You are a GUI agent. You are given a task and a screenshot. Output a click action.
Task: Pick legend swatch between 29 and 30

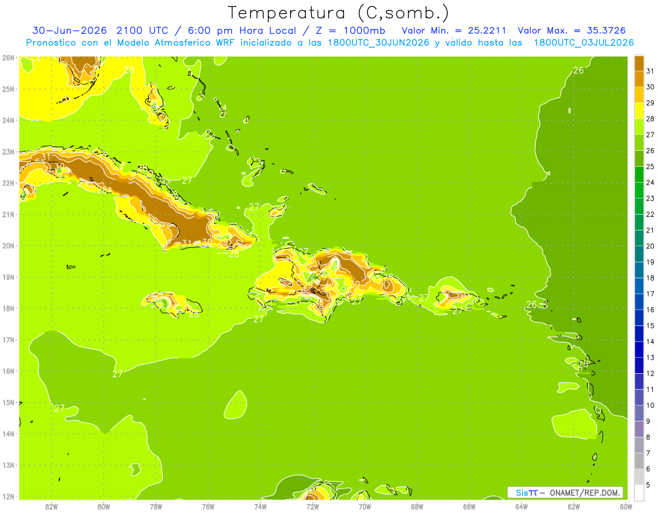pyautogui.click(x=639, y=95)
